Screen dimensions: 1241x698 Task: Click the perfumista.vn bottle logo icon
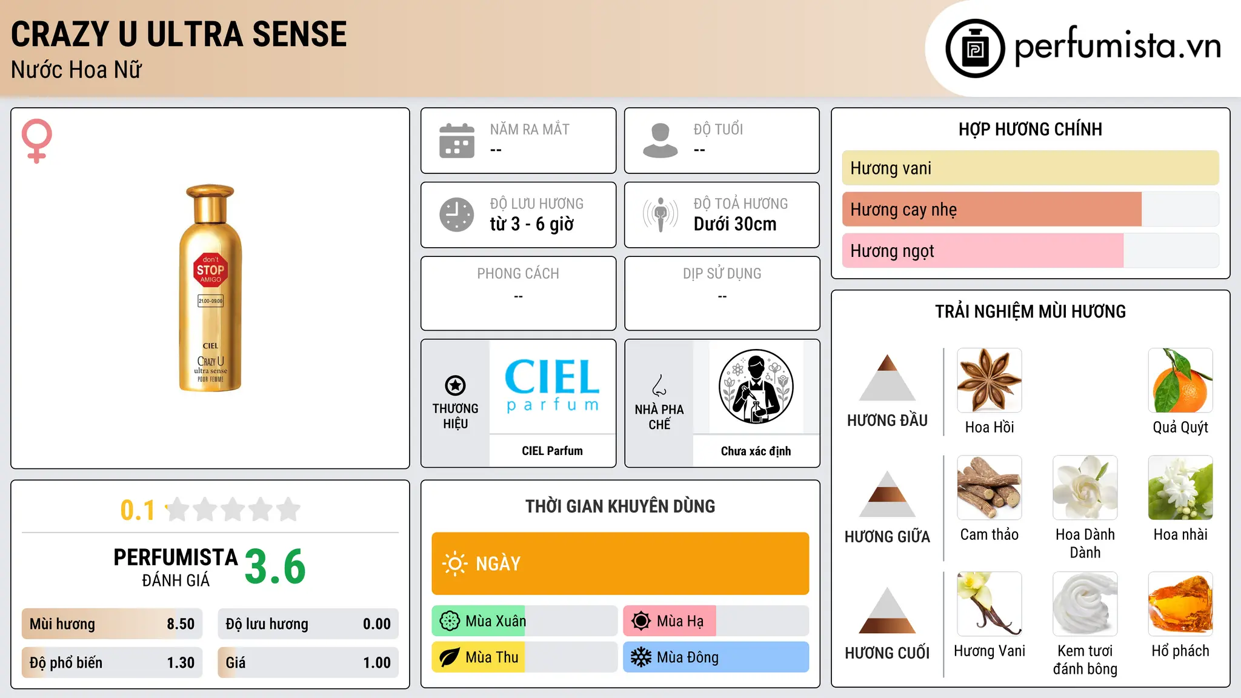pyautogui.click(x=975, y=48)
